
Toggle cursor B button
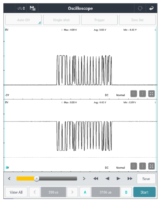point(126,192)
